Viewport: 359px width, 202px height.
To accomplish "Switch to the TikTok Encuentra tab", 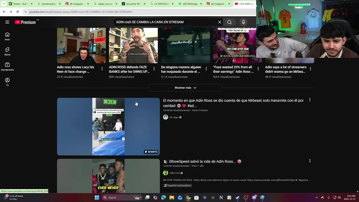I will (133, 4).
